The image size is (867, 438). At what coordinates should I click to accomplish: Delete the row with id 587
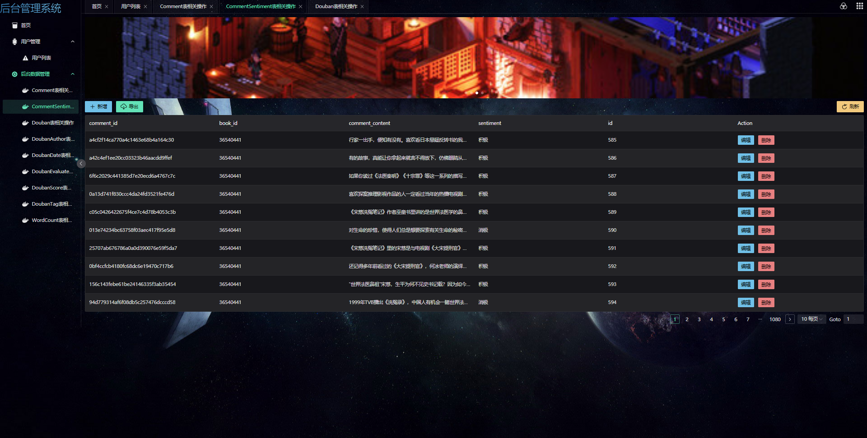pos(766,176)
